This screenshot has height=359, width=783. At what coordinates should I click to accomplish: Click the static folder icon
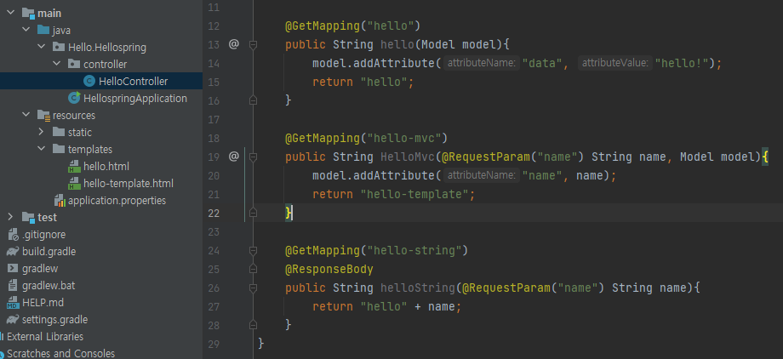click(x=59, y=133)
